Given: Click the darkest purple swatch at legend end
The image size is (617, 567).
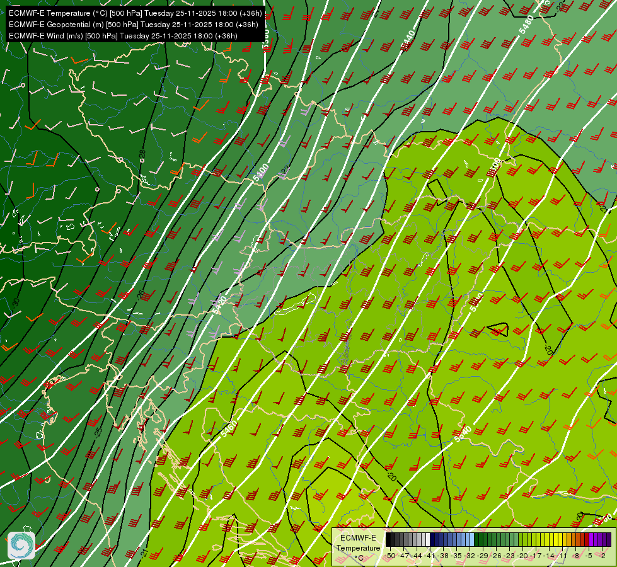Looking at the screenshot, I should click(609, 539).
